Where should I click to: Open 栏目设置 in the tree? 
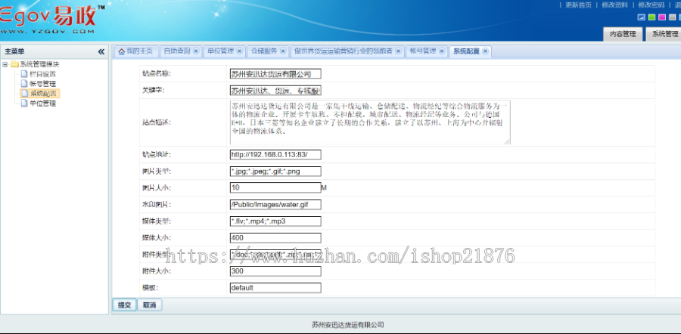[x=42, y=74]
